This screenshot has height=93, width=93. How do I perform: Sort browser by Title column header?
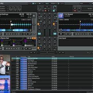pyautogui.click(x=29, y=57)
